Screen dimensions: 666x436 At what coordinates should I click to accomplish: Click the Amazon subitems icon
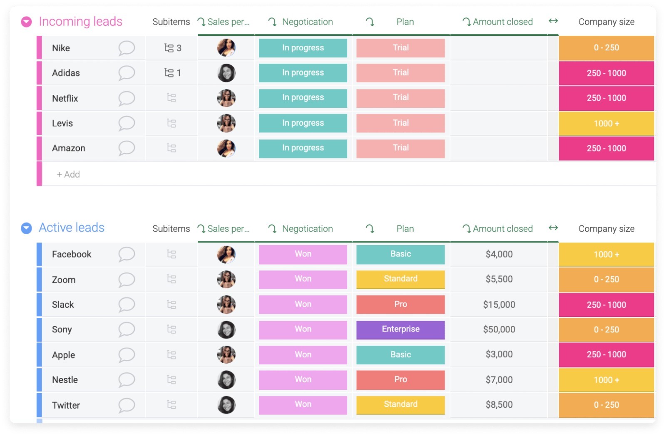(171, 148)
